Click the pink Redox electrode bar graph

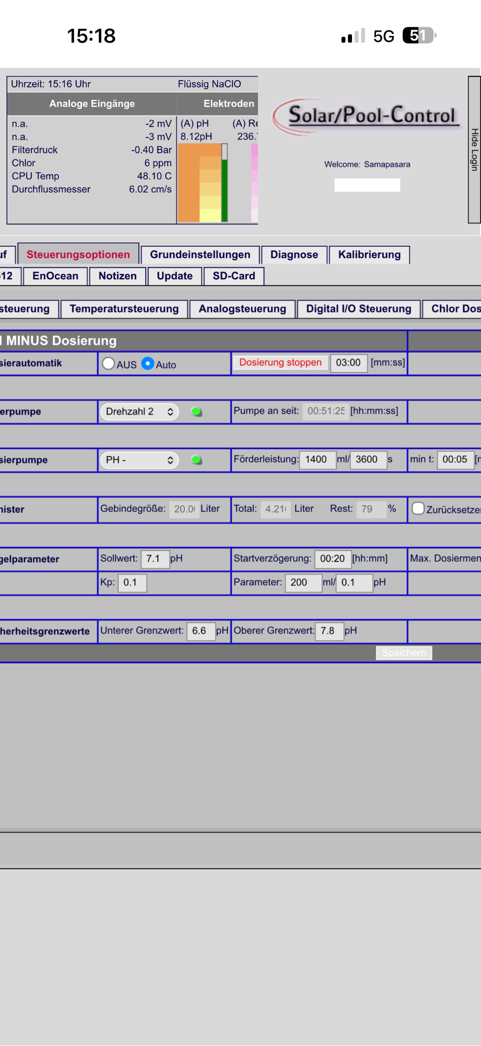pos(254,183)
